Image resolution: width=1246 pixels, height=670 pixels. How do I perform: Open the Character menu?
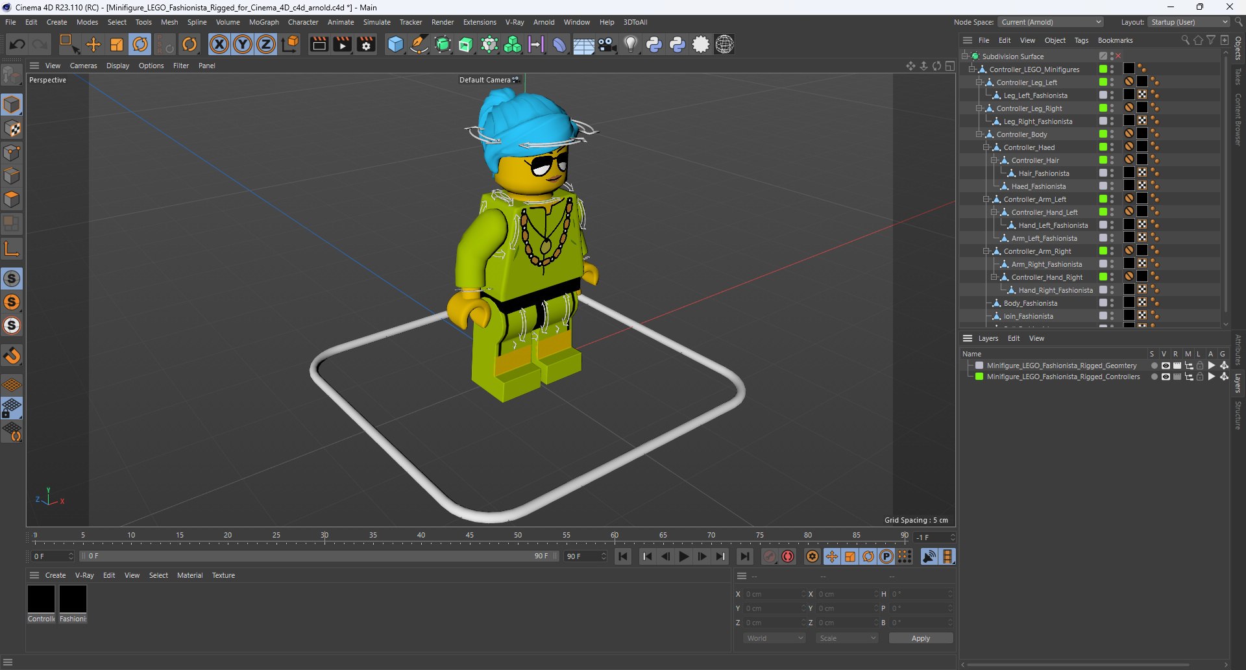pyautogui.click(x=303, y=22)
